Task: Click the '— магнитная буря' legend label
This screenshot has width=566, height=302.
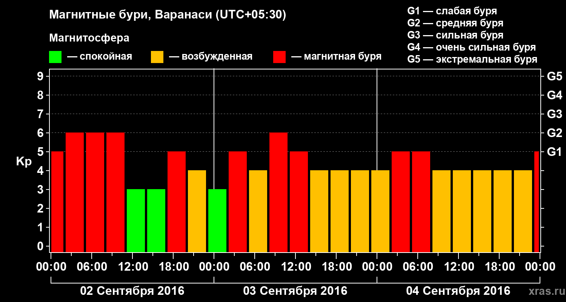Action: [337, 57]
